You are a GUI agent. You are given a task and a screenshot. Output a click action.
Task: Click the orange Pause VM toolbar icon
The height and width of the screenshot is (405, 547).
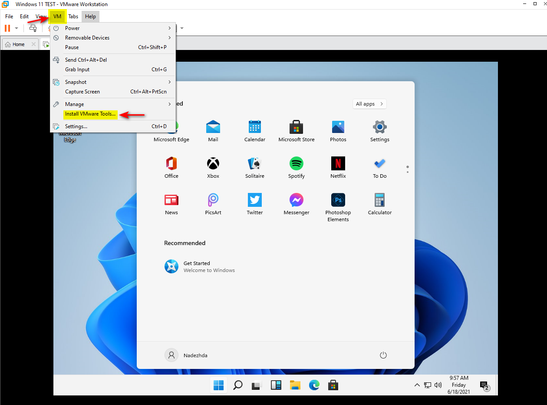[6, 28]
